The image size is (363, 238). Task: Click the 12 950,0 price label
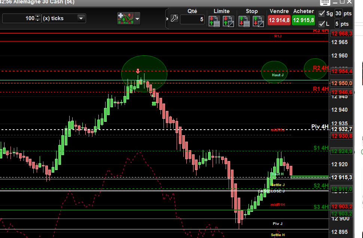[342, 83]
